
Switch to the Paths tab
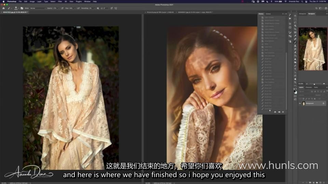[x=316, y=87]
